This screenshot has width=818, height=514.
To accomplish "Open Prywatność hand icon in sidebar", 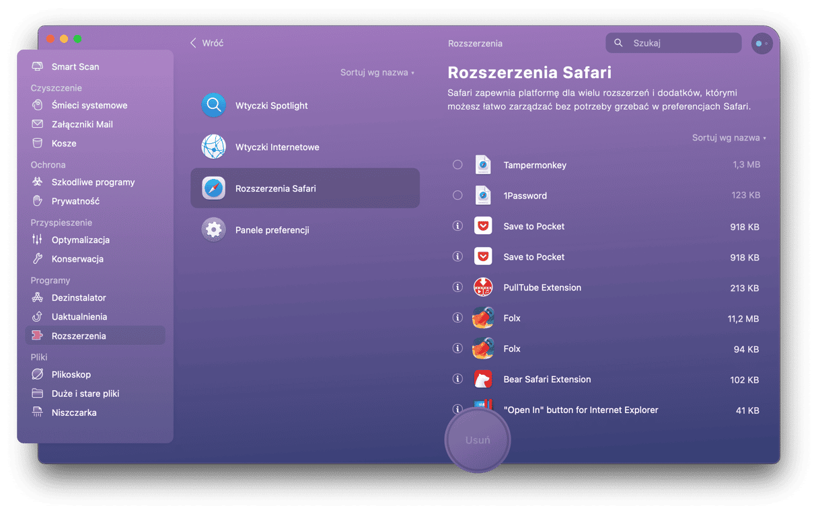I will pos(38,201).
